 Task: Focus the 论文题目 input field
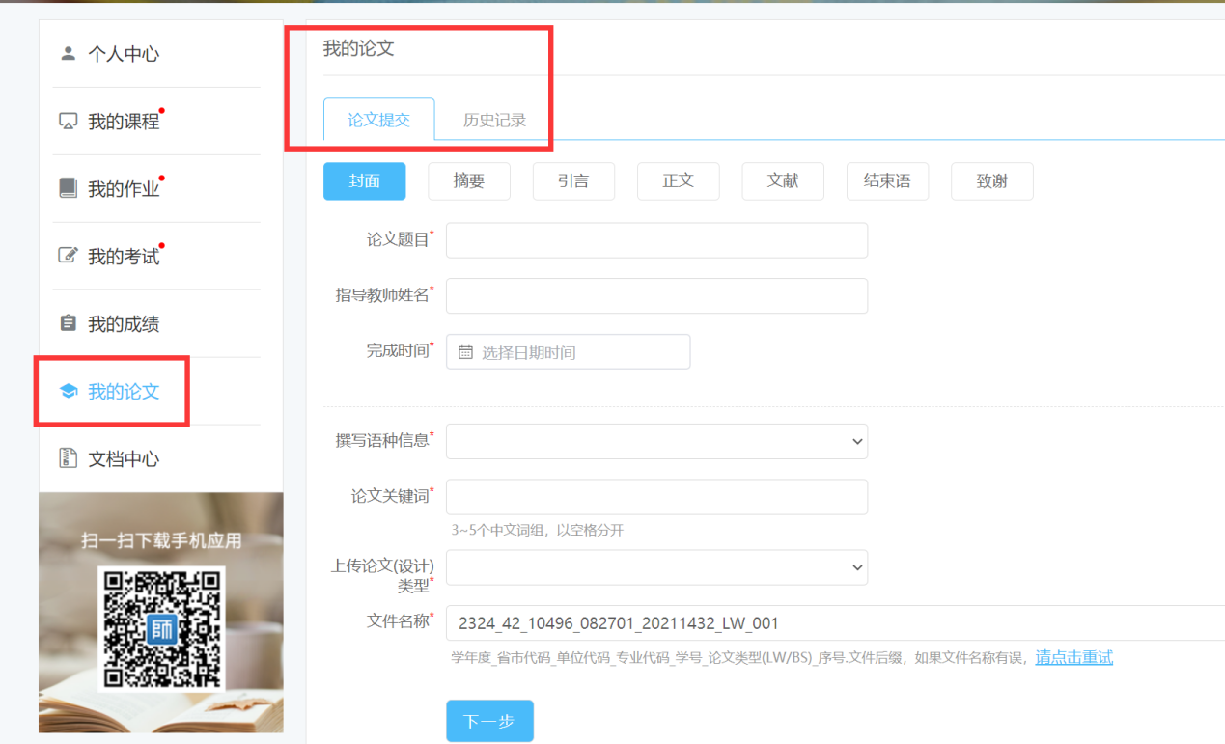656,240
